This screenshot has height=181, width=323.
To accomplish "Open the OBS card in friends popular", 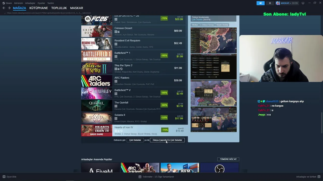I will point(220,168).
